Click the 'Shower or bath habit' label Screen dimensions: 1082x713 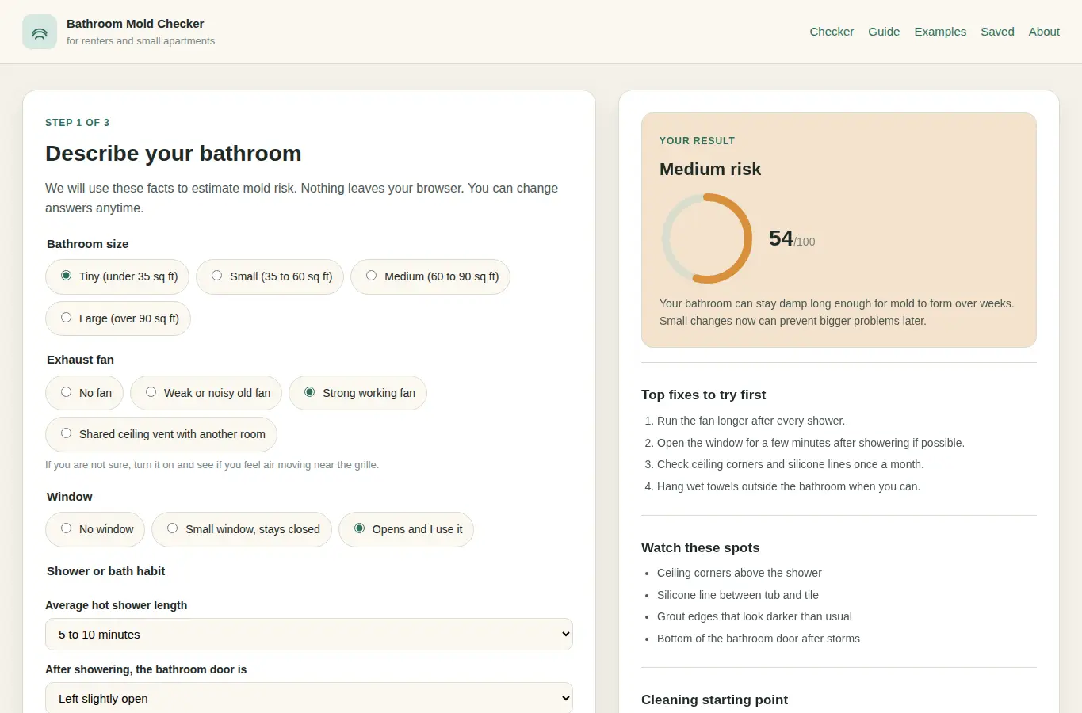click(106, 571)
